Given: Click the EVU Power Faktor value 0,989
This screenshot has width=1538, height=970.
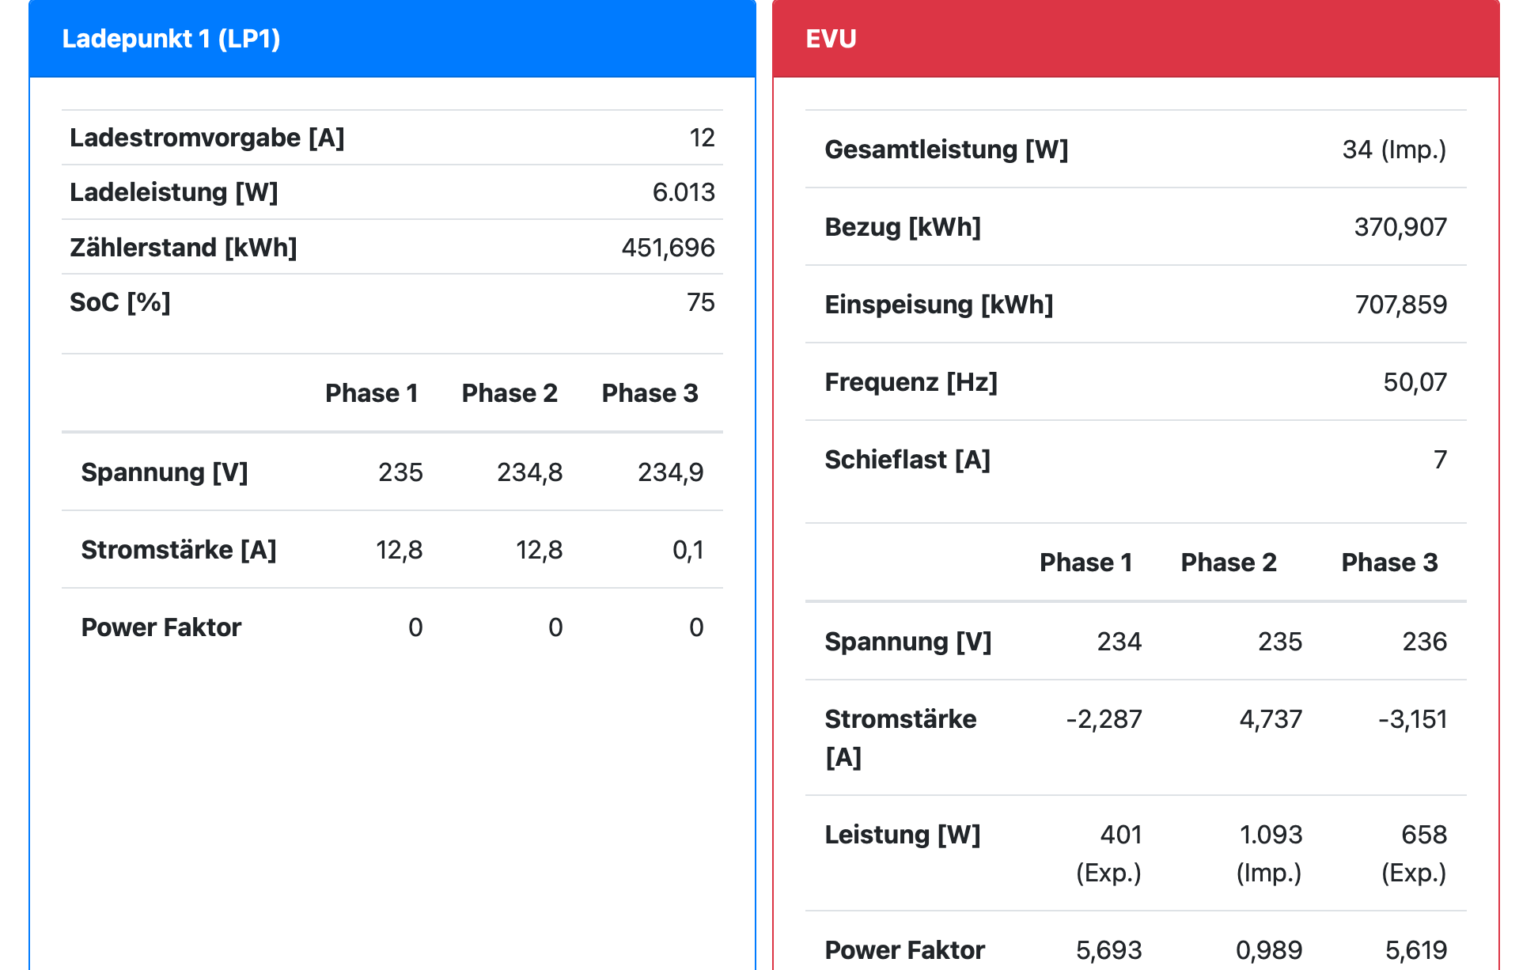Looking at the screenshot, I should click(x=1269, y=949).
